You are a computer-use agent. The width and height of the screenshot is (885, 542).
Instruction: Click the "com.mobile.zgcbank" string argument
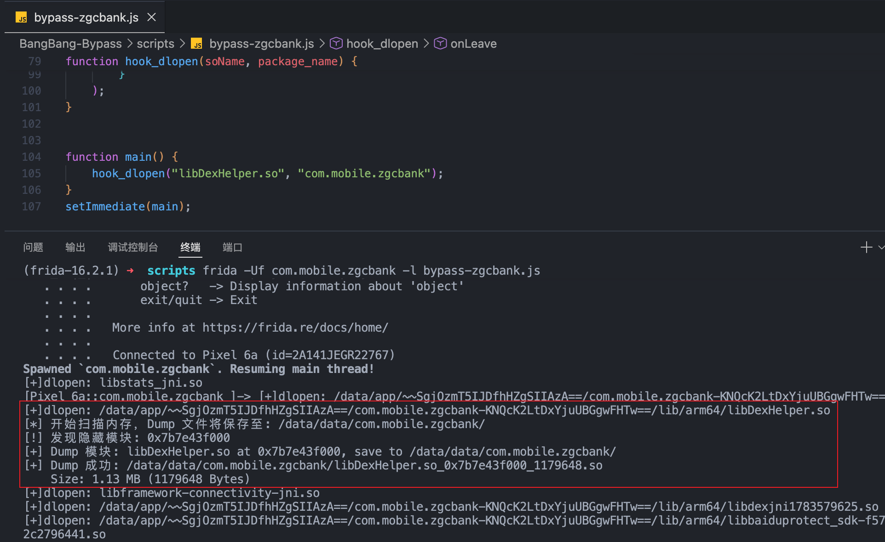tap(364, 174)
